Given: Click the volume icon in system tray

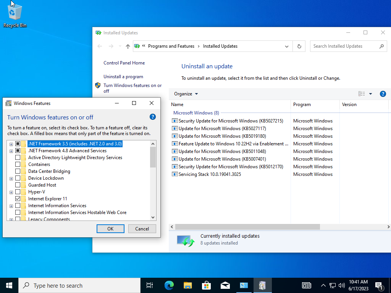Looking at the screenshot, I should pyautogui.click(x=342, y=285).
